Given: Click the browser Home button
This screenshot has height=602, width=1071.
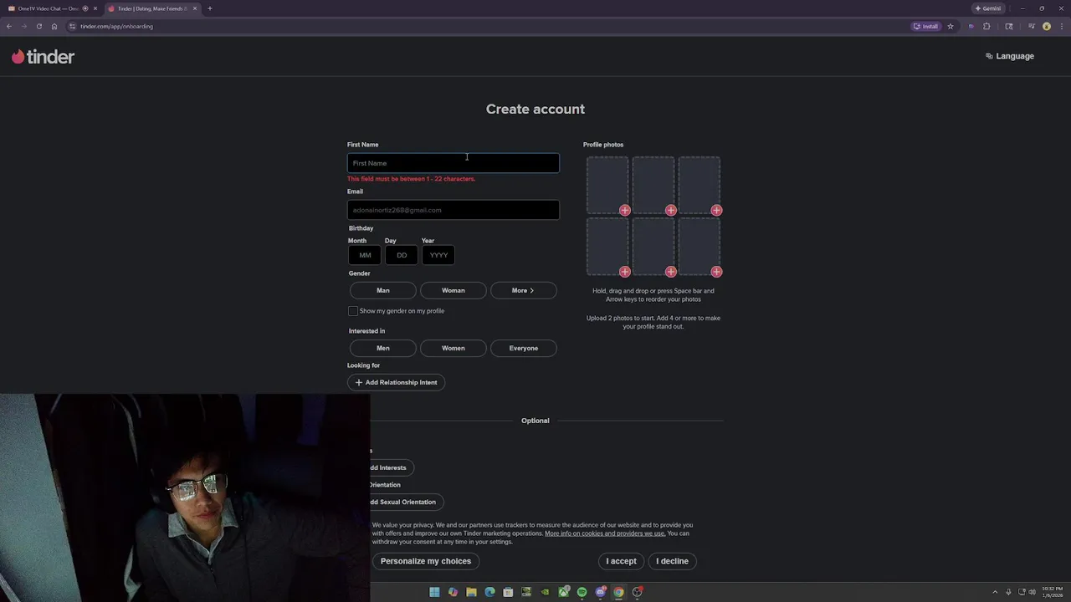Looking at the screenshot, I should point(54,26).
